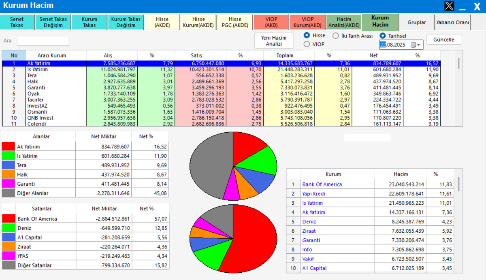Open the Kurum Takas Değişim tab
Viewport: 486px width, 280px height.
pos(126,22)
